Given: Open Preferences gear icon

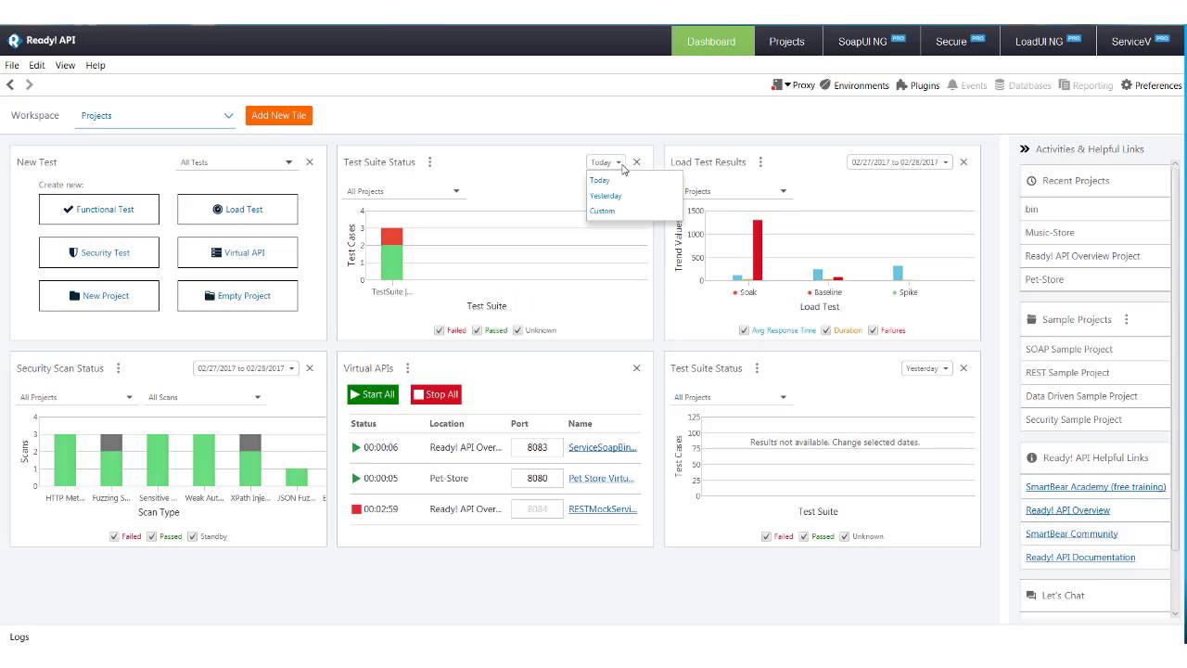Looking at the screenshot, I should [1127, 85].
